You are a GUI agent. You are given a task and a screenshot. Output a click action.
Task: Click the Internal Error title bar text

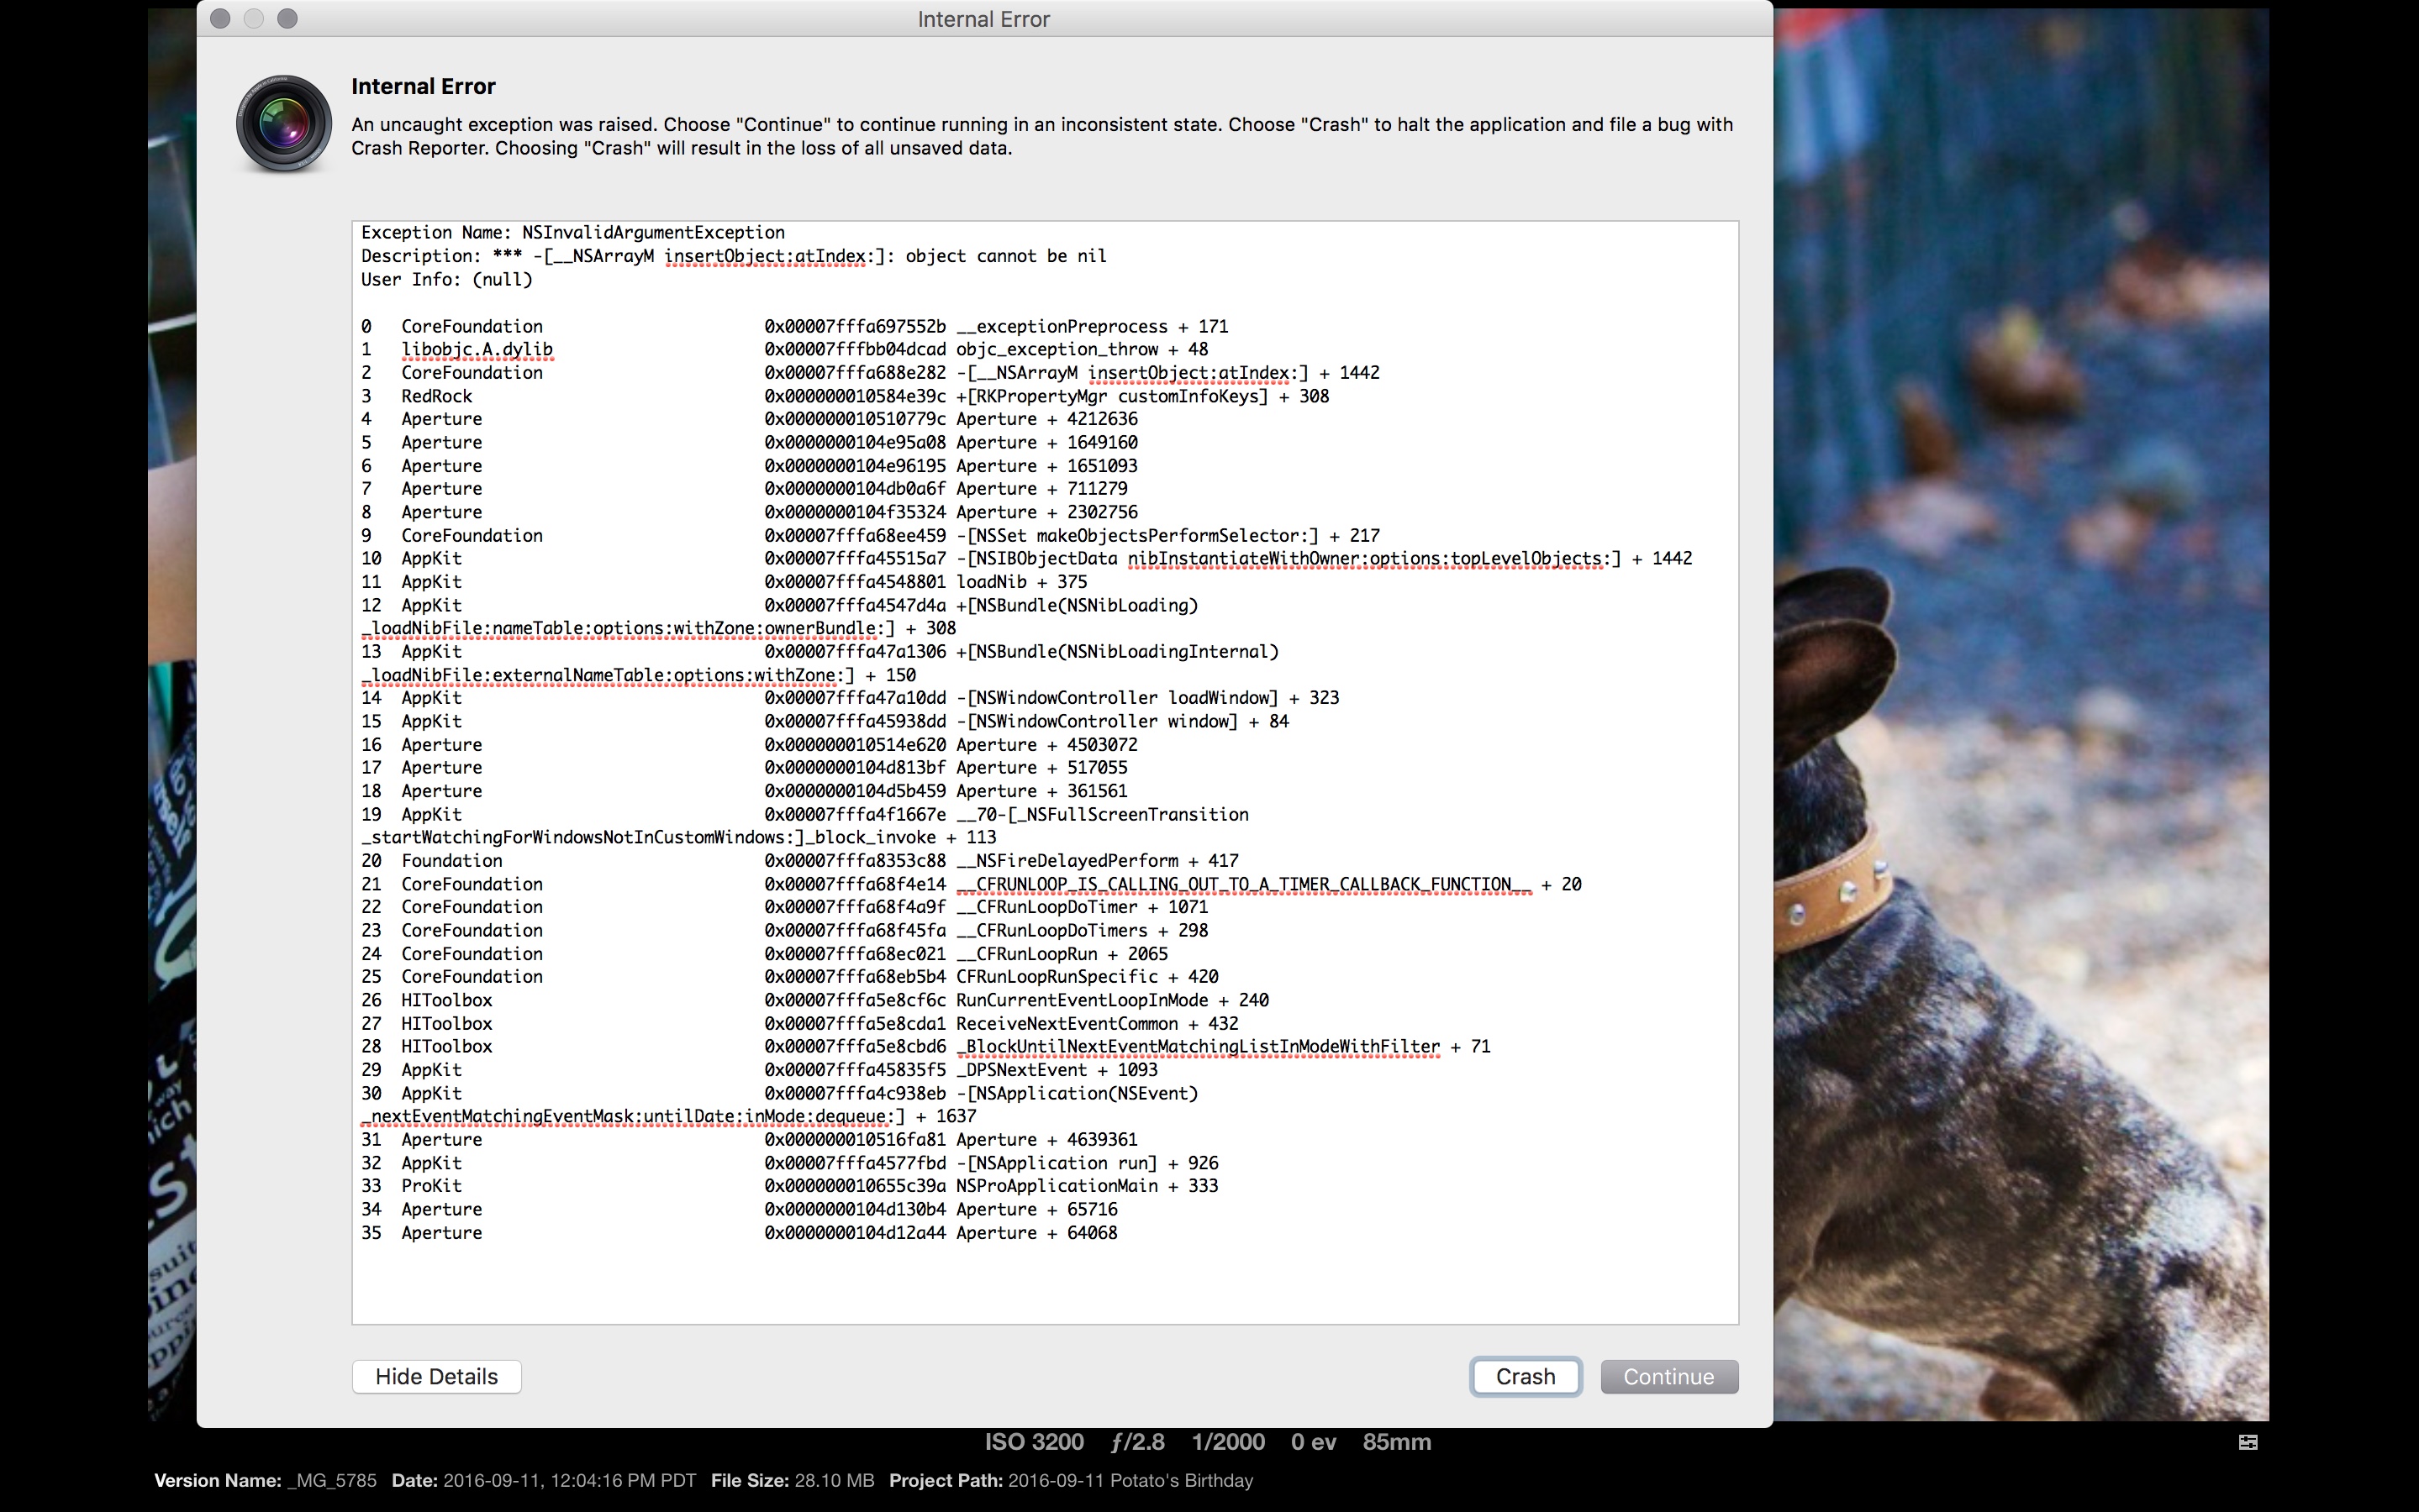[x=983, y=19]
